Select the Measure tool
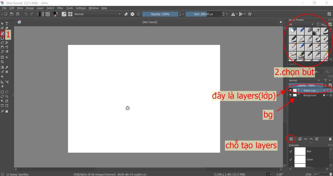This screenshot has height=176, width=333. pyautogui.click(x=7, y=82)
